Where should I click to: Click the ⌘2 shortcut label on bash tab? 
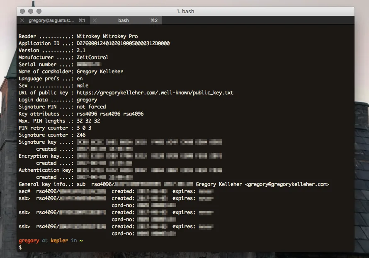click(x=154, y=20)
